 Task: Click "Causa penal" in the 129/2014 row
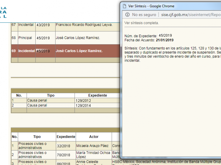click(x=37, y=105)
